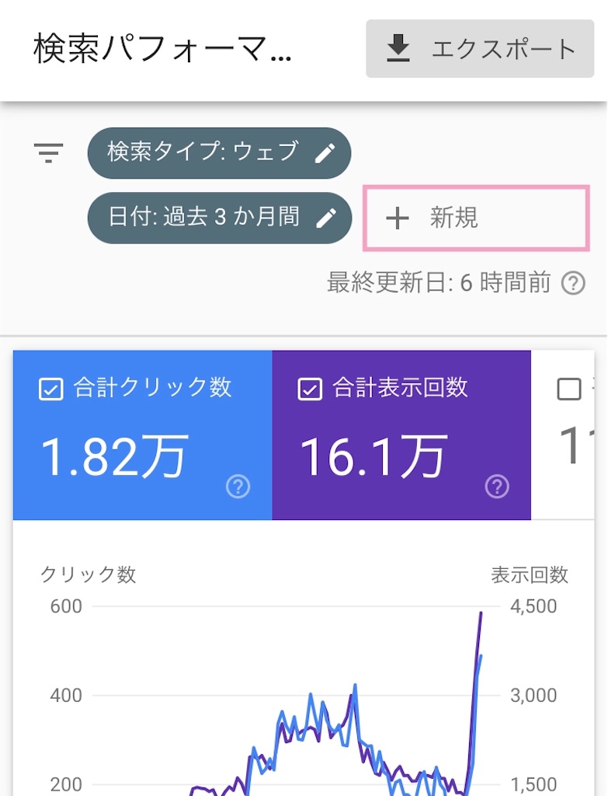Viewport: 608px width, 796px height.
Task: Click the 3,000 axis value
Action: (533, 696)
